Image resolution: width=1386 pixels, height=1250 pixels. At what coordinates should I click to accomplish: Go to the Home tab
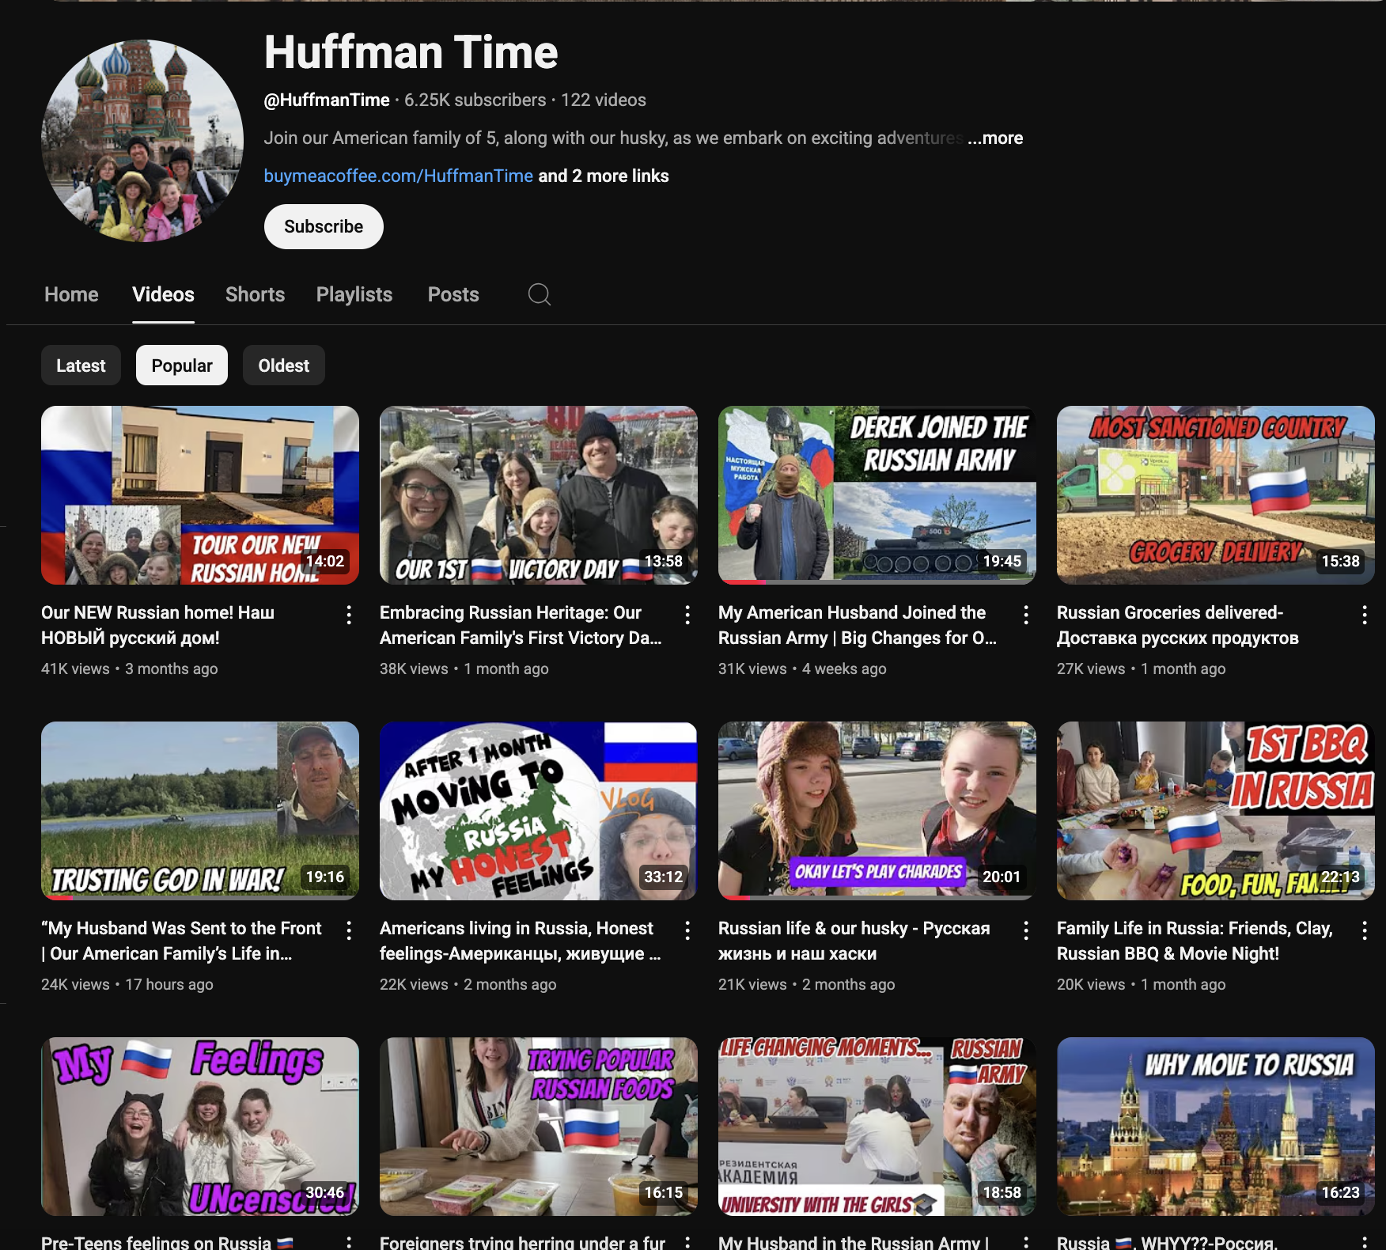[x=71, y=294]
